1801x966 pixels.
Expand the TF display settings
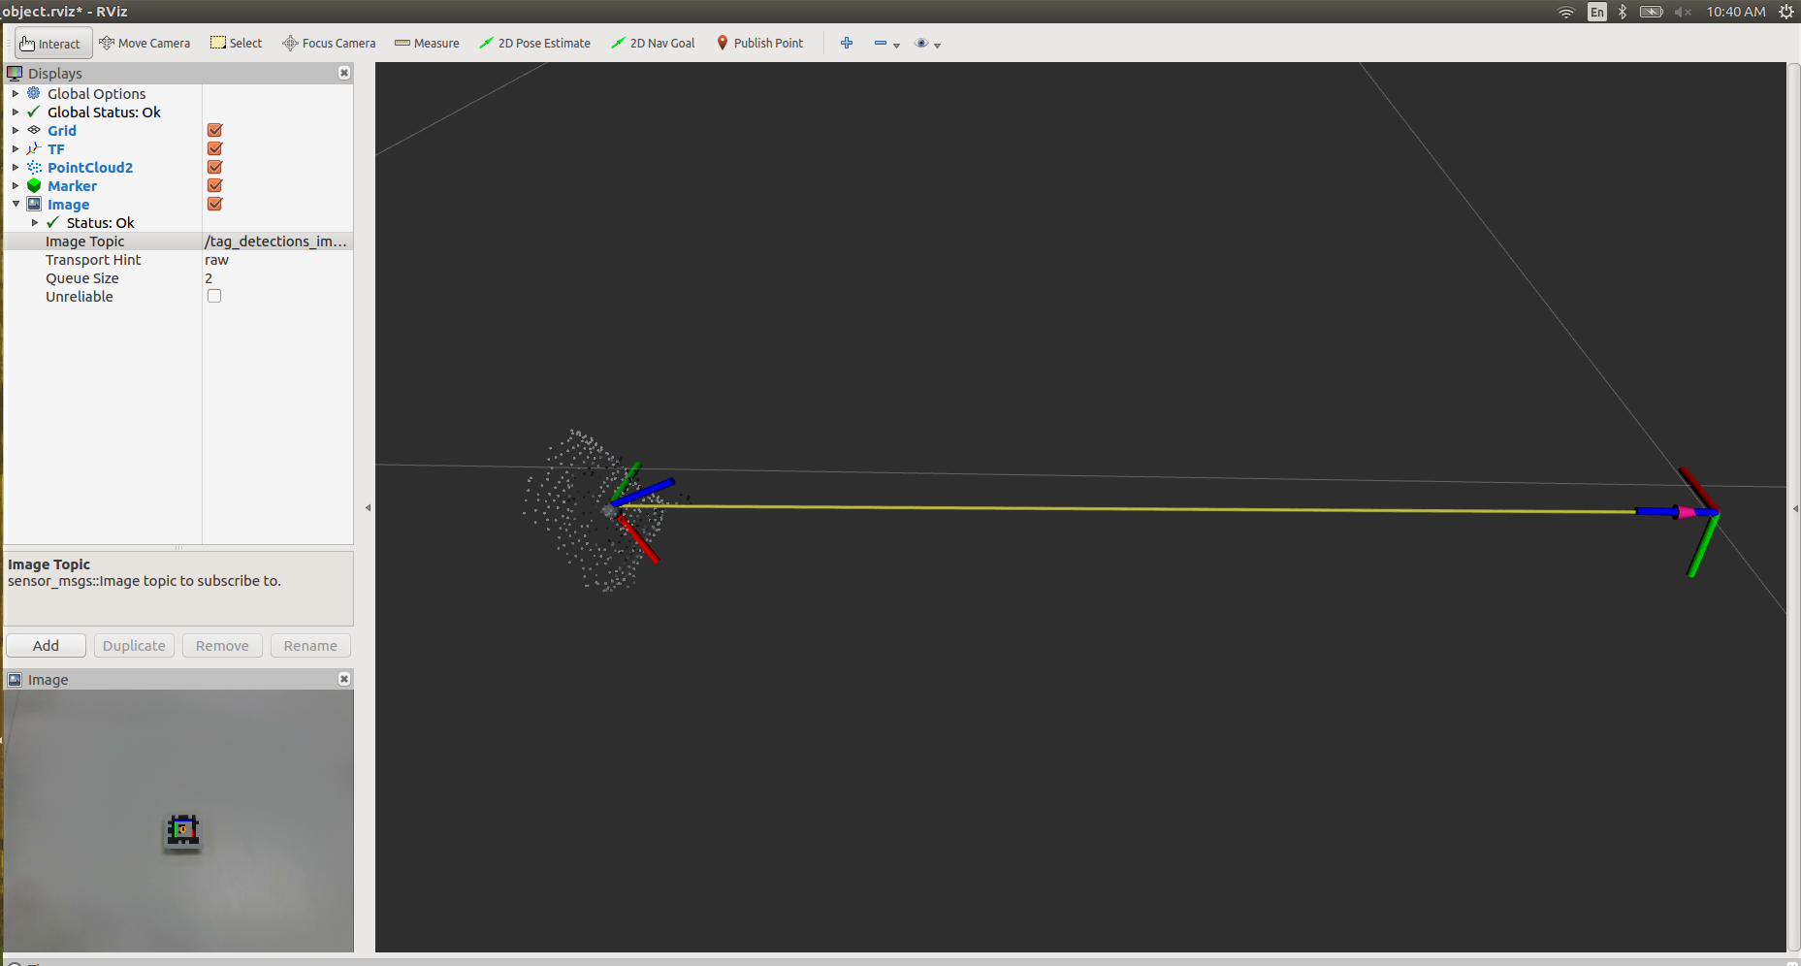point(15,148)
